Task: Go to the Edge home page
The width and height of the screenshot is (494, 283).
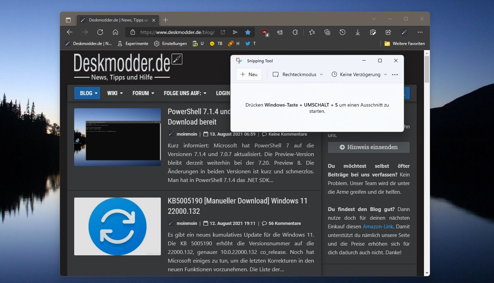Action: point(115,32)
